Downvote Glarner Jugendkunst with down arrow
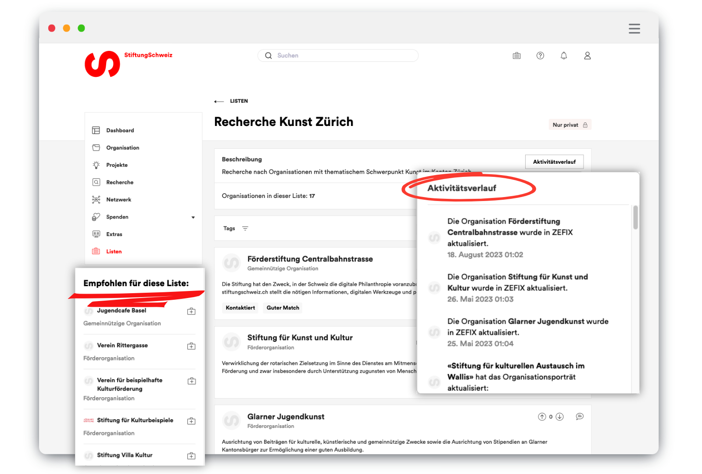Screen dimensions: 702x474 (559, 417)
